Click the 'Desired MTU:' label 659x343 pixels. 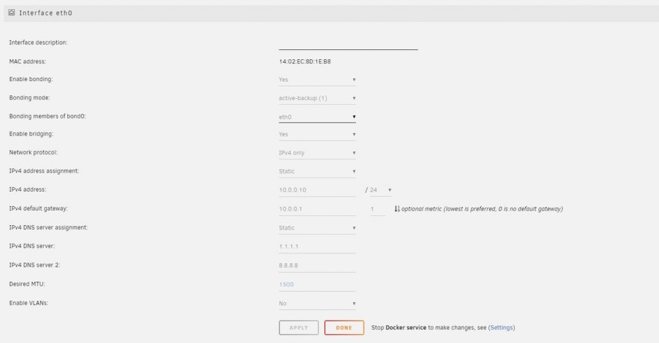(27, 284)
